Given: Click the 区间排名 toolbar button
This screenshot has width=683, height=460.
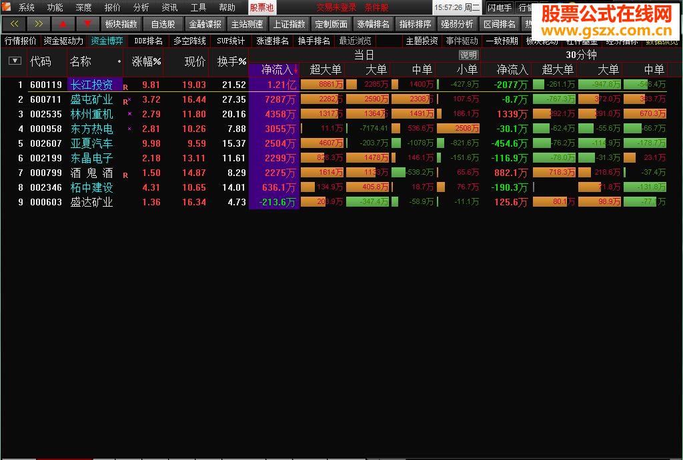Looking at the screenshot, I should pyautogui.click(x=499, y=24).
